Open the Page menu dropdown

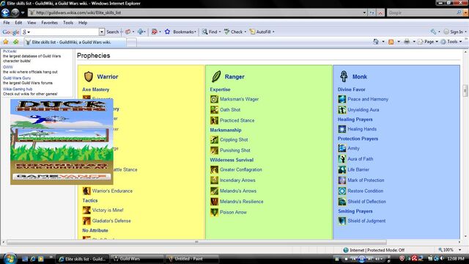coord(437,42)
